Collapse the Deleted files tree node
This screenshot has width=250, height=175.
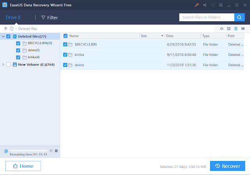(x=3, y=37)
